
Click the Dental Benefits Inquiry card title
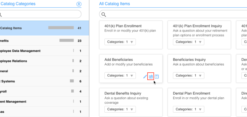click(123, 93)
